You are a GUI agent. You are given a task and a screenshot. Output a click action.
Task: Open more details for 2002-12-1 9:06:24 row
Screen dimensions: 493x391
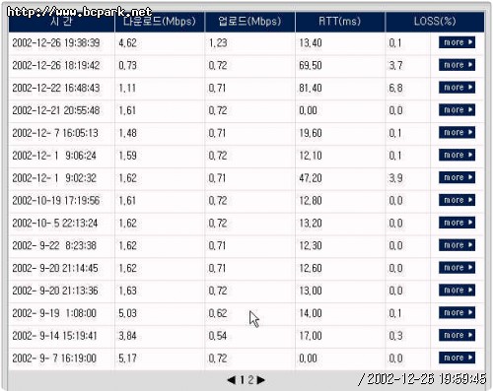pos(457,155)
